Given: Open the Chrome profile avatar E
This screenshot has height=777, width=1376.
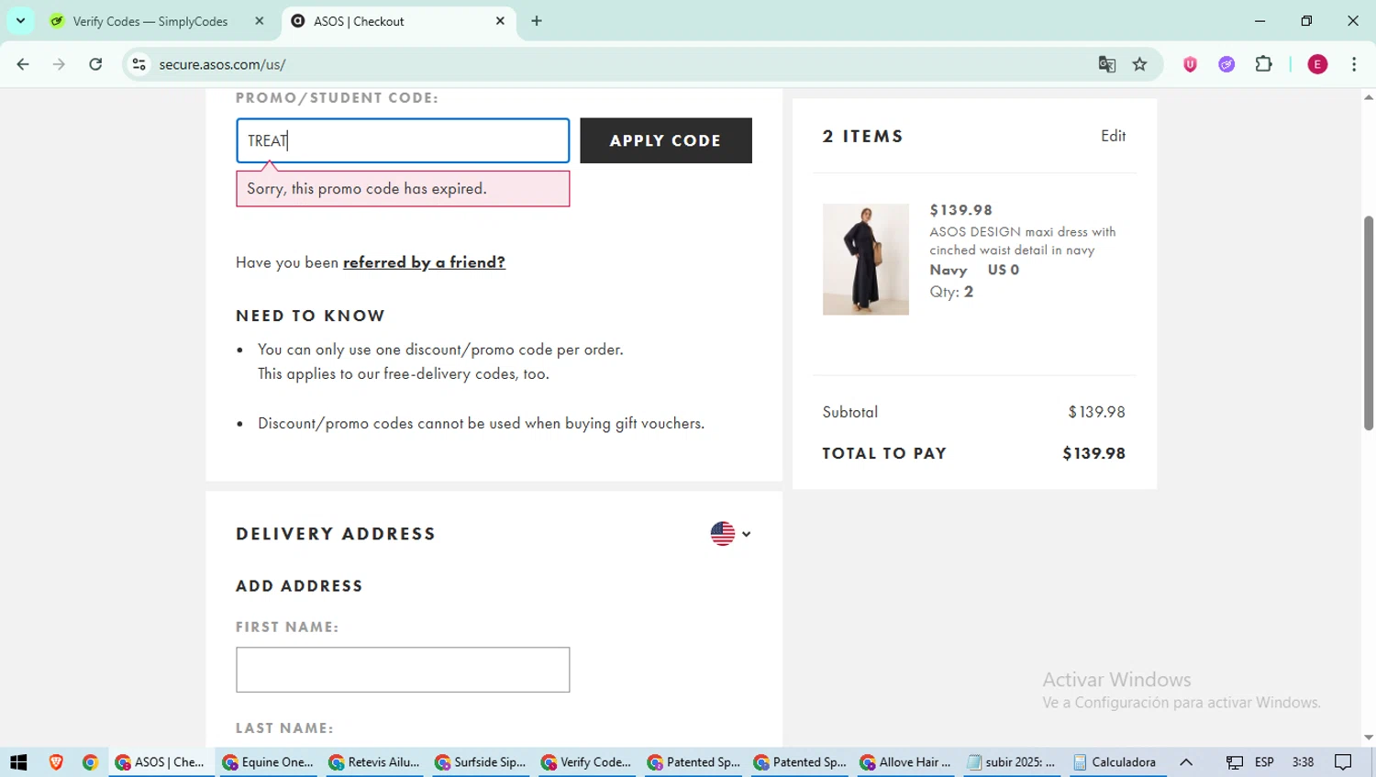Looking at the screenshot, I should 1317,64.
